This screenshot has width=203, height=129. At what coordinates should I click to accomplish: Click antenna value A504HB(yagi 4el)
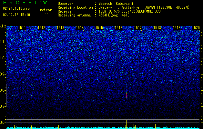(114, 15)
